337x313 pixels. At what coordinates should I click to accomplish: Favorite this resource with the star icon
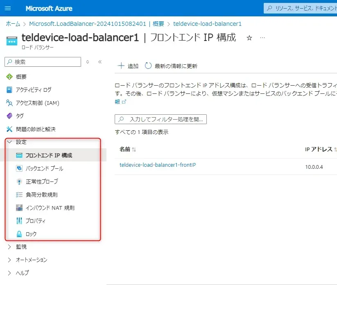click(249, 38)
